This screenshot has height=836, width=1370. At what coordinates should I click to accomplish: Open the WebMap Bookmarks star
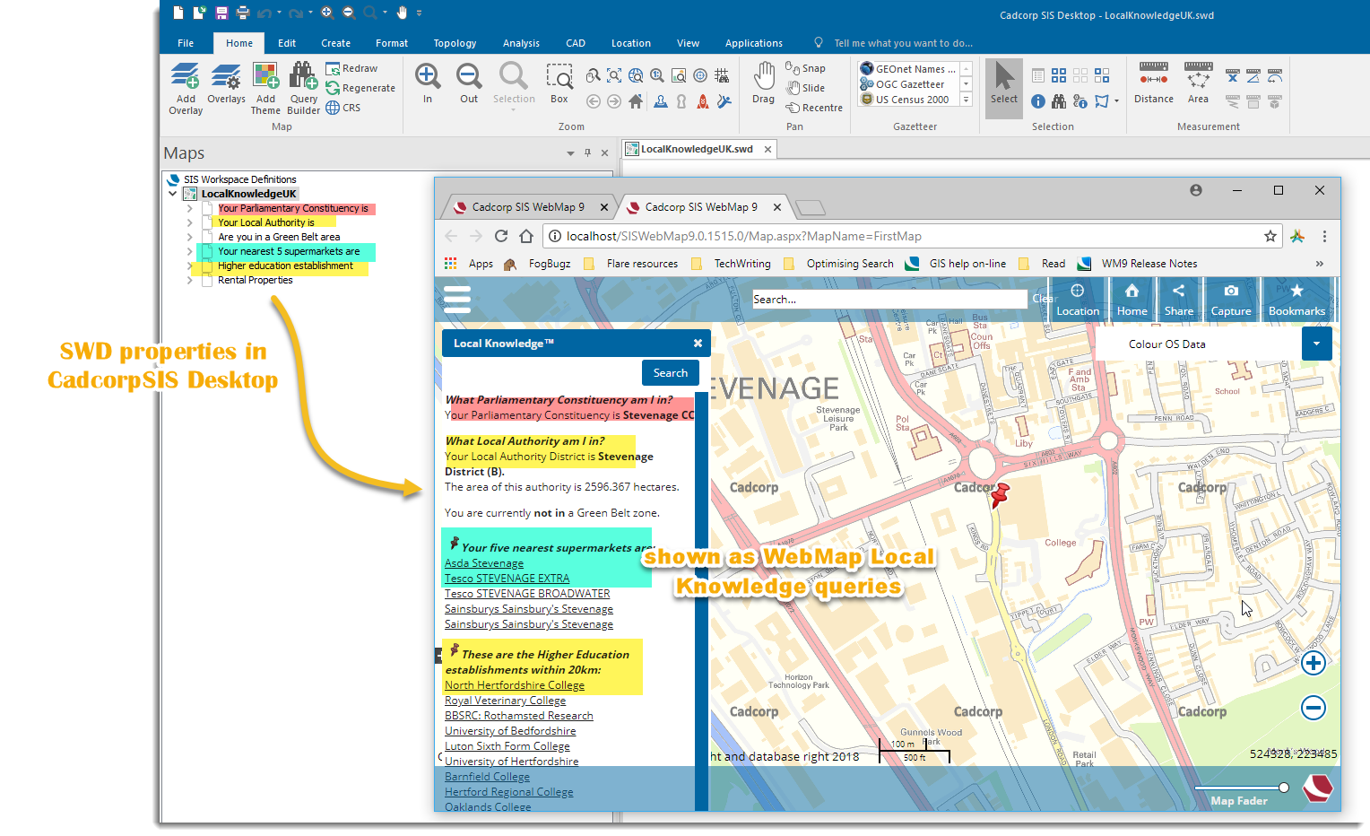coord(1296,292)
